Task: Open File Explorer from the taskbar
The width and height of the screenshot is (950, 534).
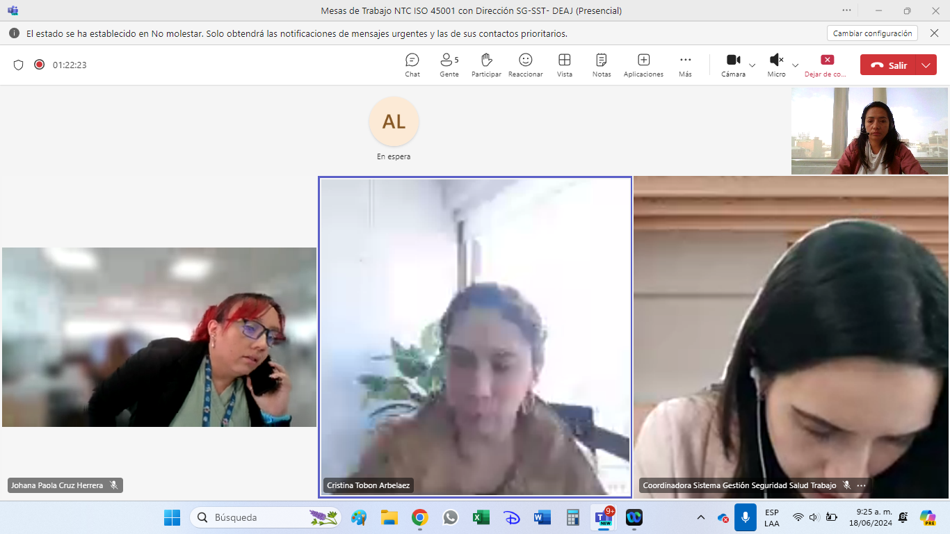Action: click(389, 517)
